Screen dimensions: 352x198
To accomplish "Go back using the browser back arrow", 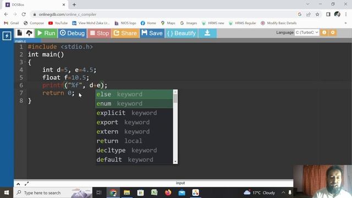I will tap(6, 14).
